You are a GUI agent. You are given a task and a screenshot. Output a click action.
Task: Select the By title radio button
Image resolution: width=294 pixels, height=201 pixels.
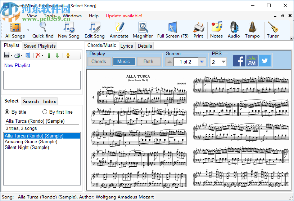pos(7,112)
